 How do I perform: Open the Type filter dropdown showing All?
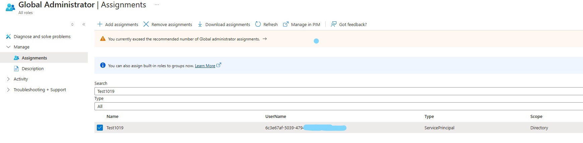339,106
